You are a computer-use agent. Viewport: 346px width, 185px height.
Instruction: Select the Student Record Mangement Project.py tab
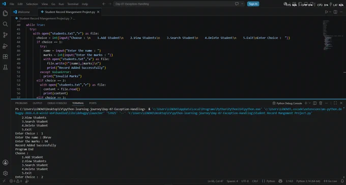pyautogui.click(x=70, y=12)
